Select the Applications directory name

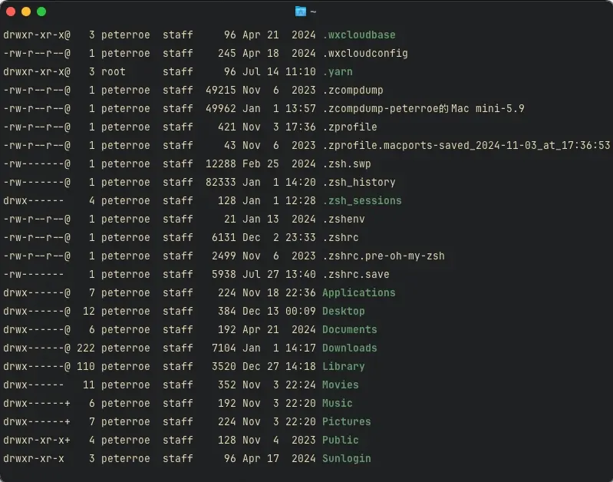coord(358,292)
